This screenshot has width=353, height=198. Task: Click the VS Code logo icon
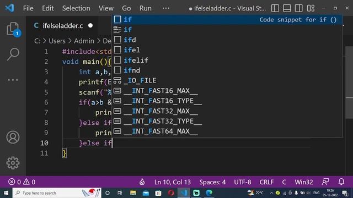coord(10,8)
